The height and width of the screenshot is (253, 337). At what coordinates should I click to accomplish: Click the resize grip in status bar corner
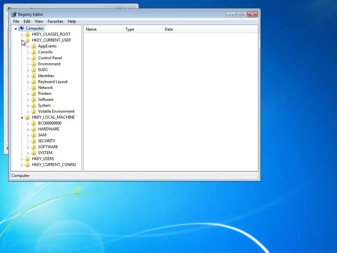(256, 177)
